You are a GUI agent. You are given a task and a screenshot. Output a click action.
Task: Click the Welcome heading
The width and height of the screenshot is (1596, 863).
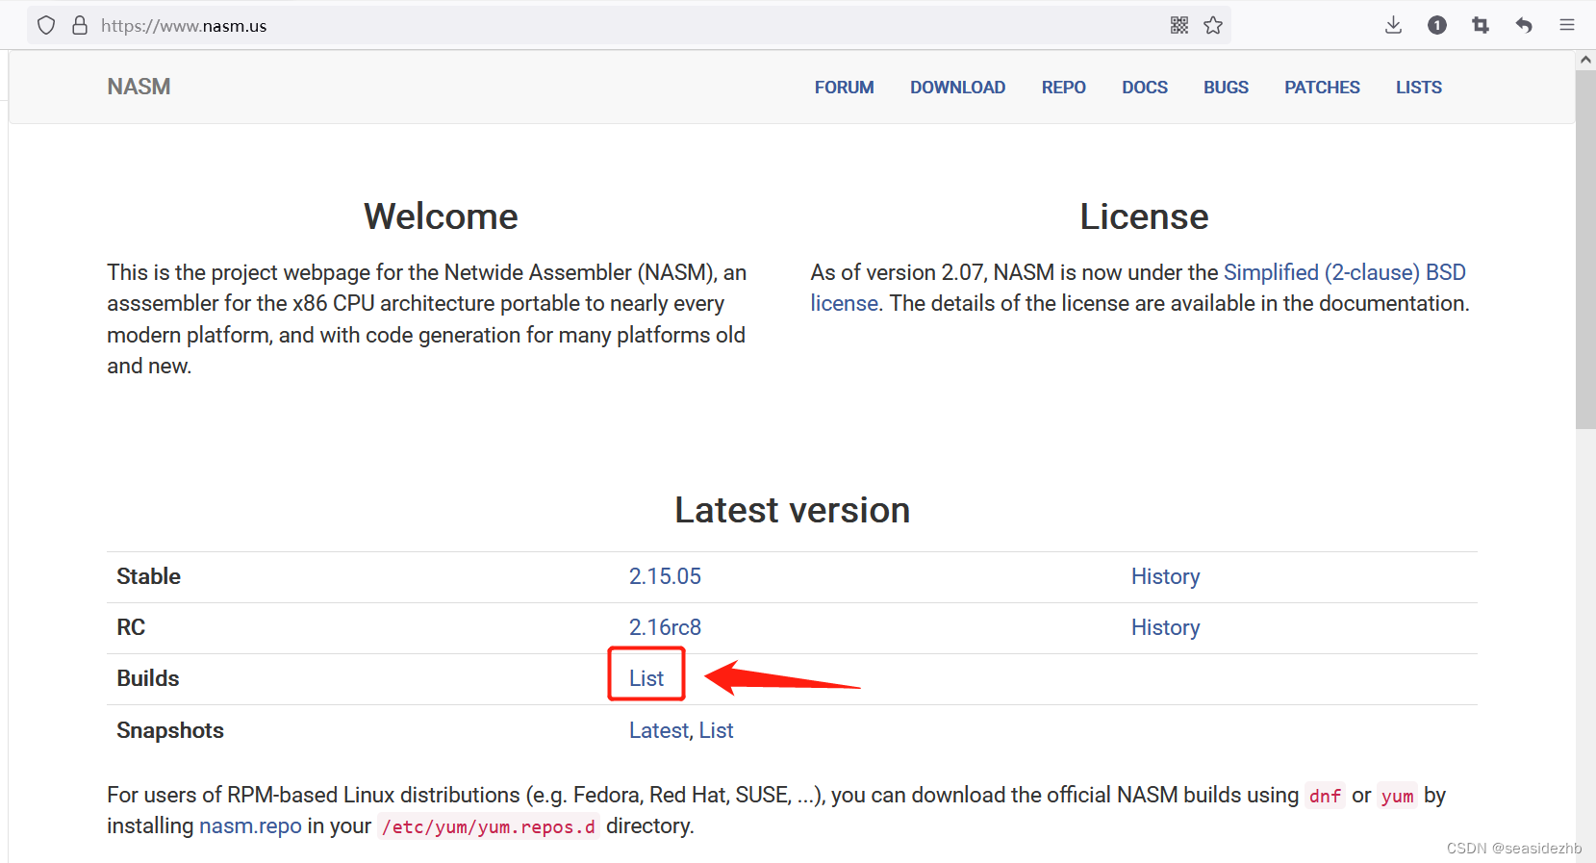click(x=441, y=216)
